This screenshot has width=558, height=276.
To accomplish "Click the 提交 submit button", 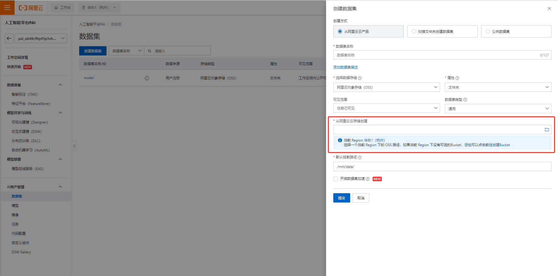I will (x=342, y=198).
